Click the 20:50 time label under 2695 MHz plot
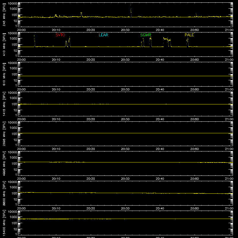 click(x=195, y=149)
